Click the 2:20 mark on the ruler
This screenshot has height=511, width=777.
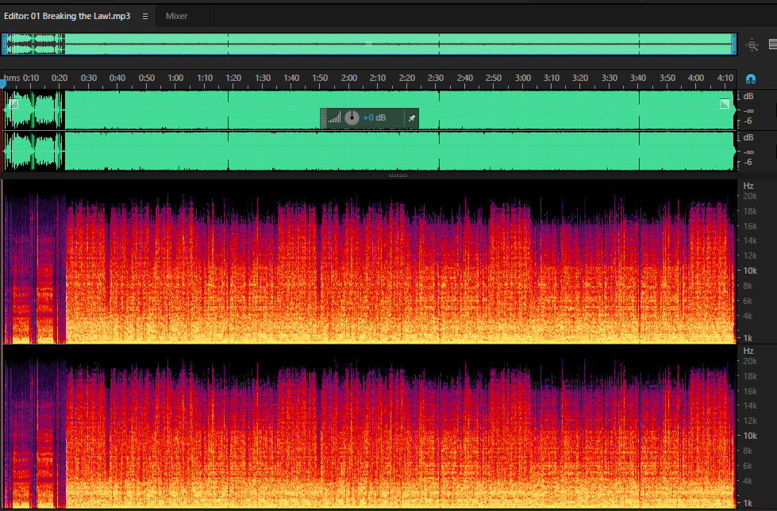pyautogui.click(x=407, y=78)
